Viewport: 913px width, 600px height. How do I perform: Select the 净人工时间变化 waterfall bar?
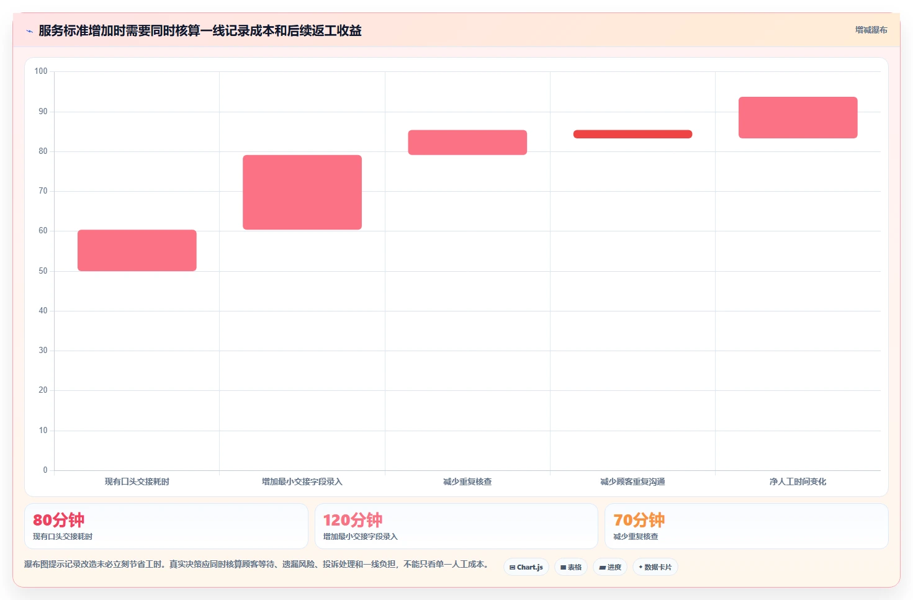pyautogui.click(x=798, y=117)
